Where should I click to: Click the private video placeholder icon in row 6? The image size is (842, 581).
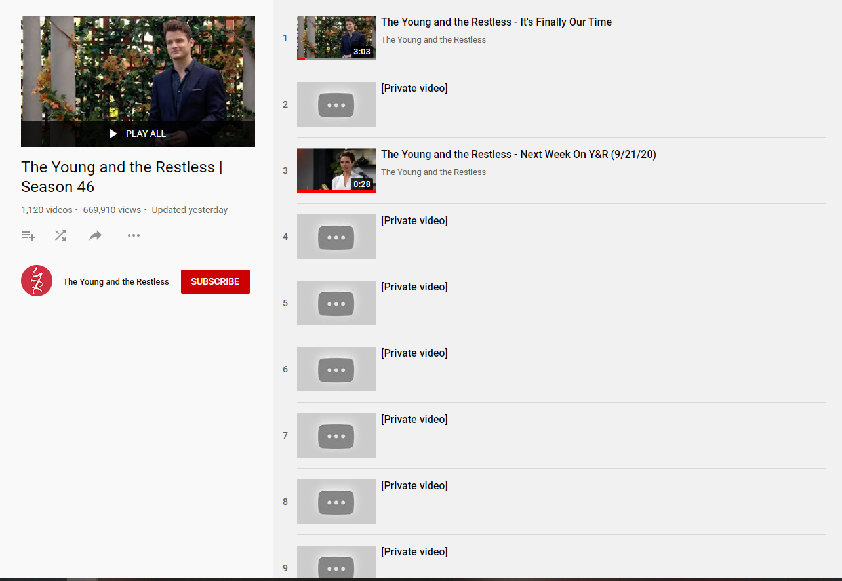pos(336,370)
